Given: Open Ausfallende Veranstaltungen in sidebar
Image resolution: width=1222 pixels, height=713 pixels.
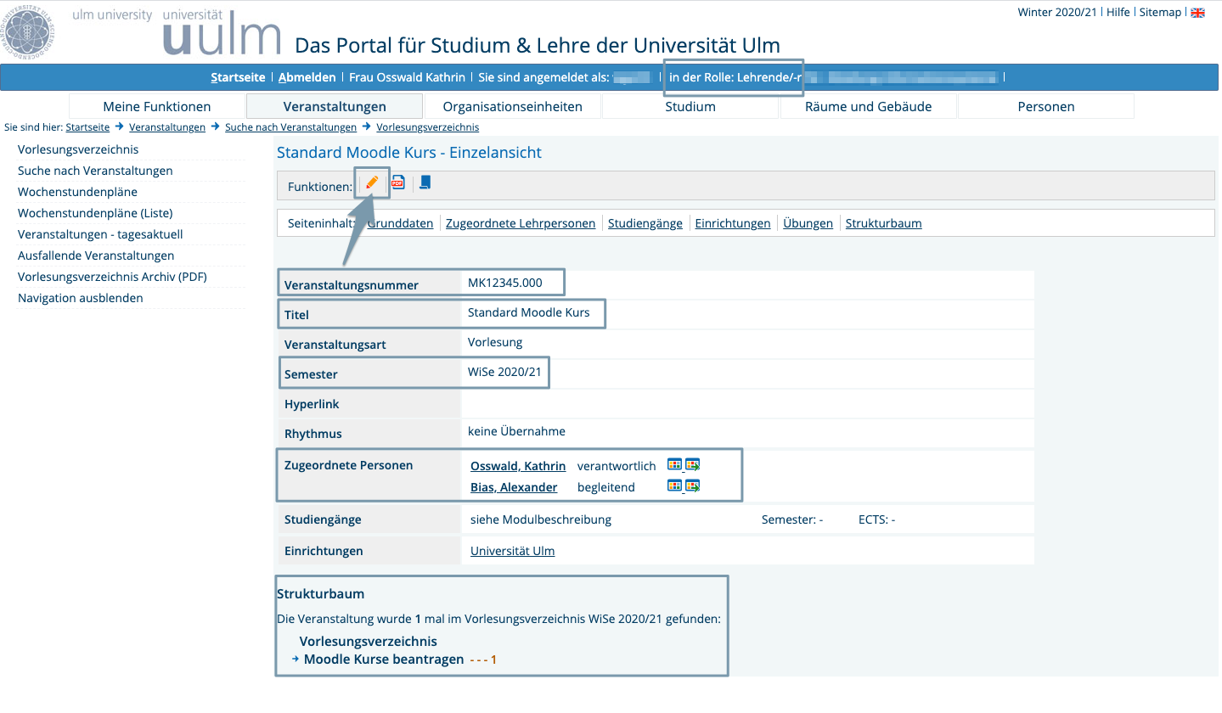Looking at the screenshot, I should [96, 255].
